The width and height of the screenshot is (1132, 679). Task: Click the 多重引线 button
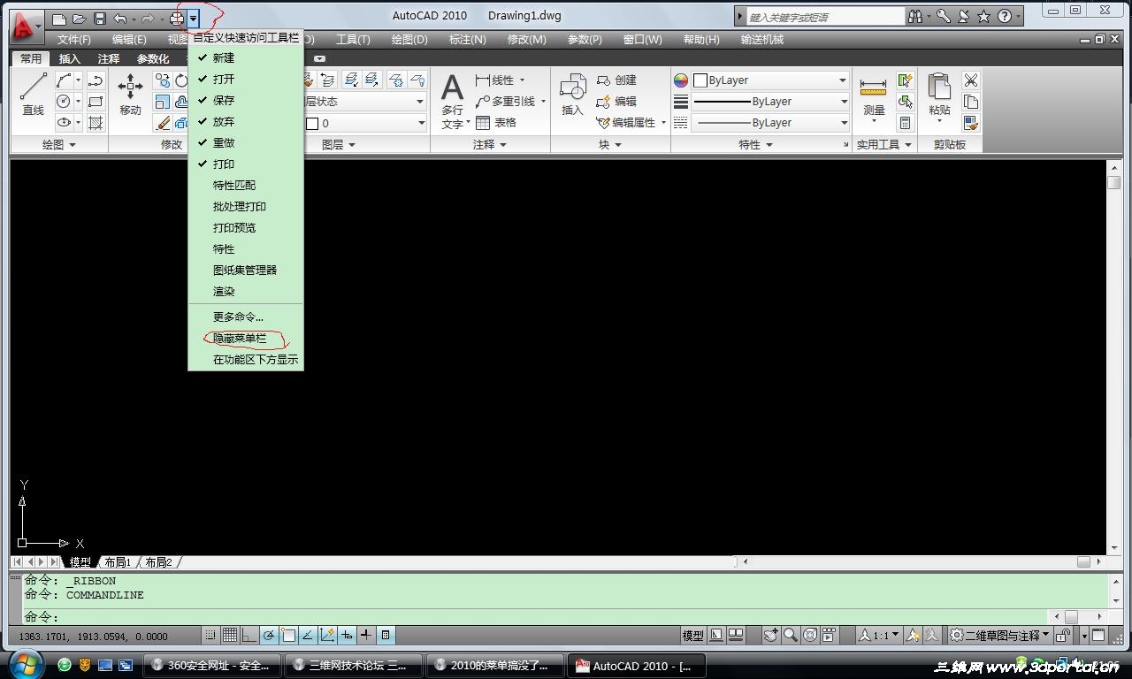coord(510,102)
